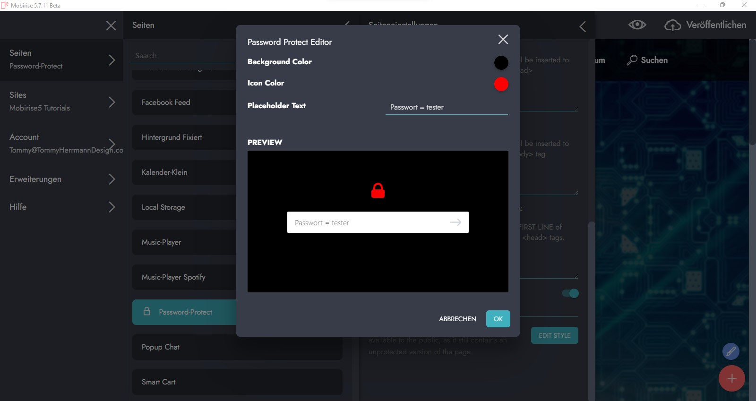Open the Hilfe sidebar section
Image resolution: width=756 pixels, height=401 pixels.
(x=61, y=207)
